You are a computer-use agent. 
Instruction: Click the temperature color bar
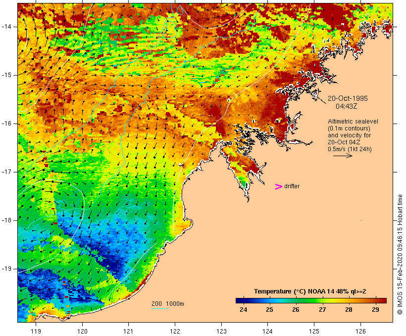point(311,300)
